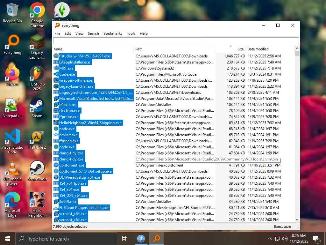Click the flstudio_win64 file icon

56,56
